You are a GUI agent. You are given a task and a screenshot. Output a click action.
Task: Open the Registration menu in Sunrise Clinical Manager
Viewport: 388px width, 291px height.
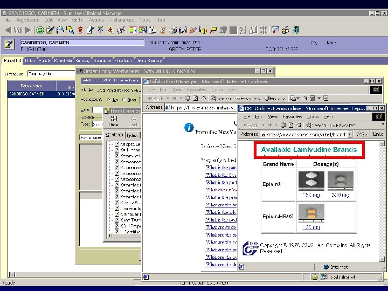pos(27,20)
